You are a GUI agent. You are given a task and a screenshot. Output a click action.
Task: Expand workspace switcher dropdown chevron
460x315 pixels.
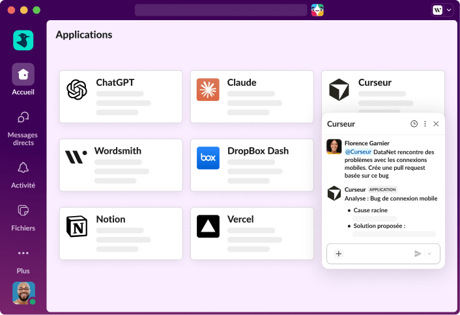point(449,10)
